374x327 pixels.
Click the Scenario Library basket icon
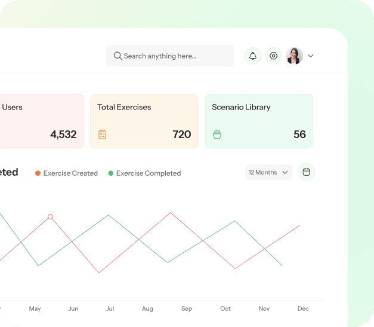point(217,135)
